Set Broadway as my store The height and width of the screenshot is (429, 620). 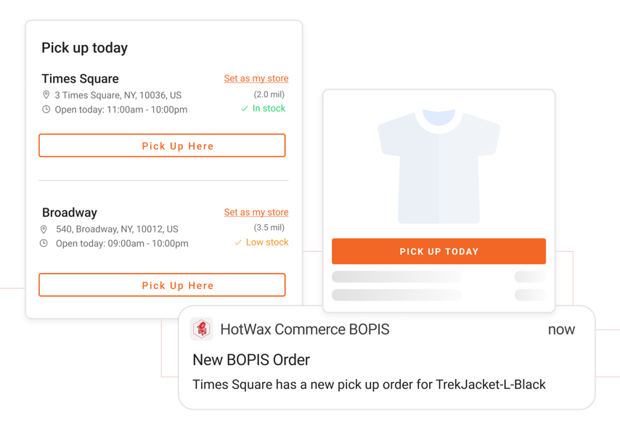[256, 212]
